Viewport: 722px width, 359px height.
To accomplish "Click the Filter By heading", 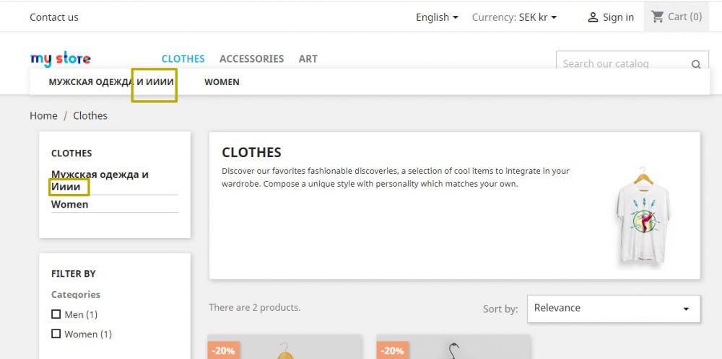I will click(x=73, y=273).
